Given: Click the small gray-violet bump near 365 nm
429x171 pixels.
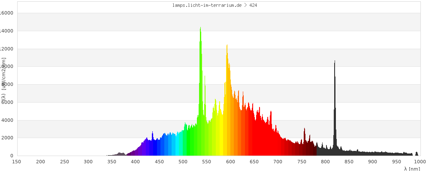Looking at the screenshot, I should (x=121, y=154).
